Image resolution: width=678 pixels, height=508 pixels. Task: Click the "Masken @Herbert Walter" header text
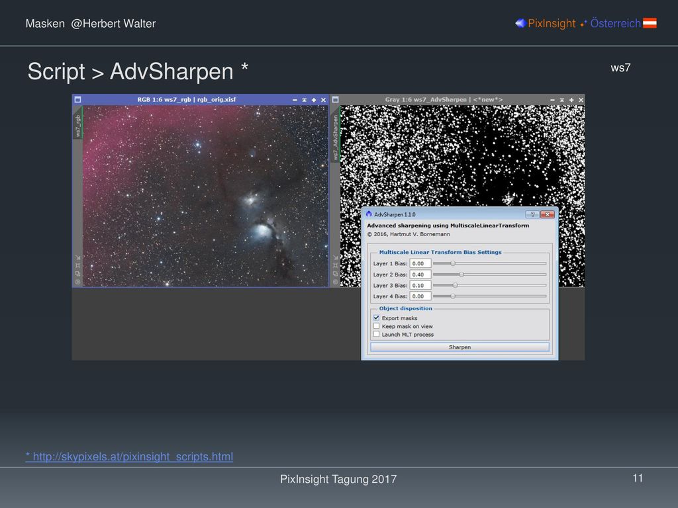90,23
